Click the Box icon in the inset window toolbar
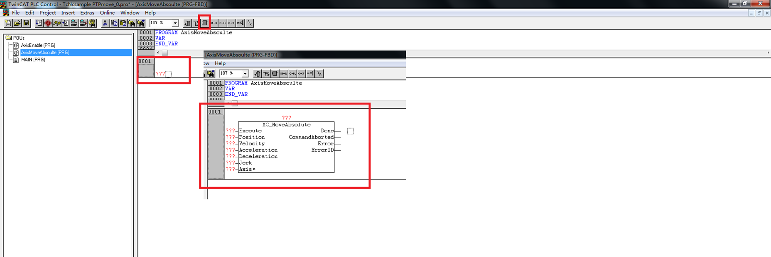The height and width of the screenshot is (257, 771). click(275, 73)
